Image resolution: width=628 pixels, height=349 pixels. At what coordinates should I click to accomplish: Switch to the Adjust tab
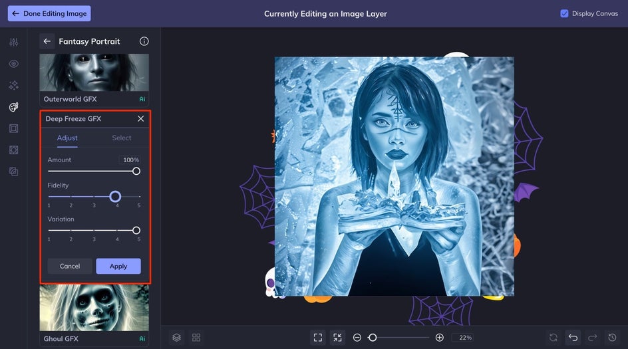tap(67, 138)
